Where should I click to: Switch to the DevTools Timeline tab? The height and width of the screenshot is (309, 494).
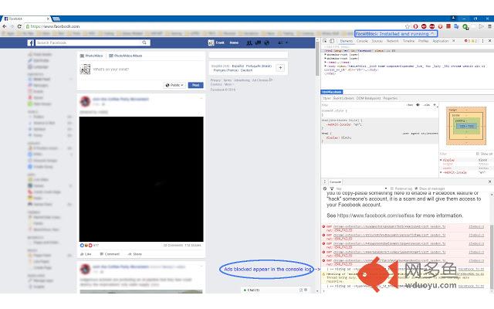(408, 41)
